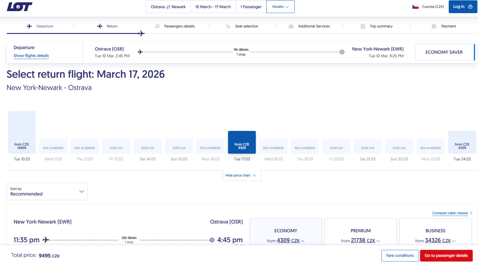Open the Modify search dropdown

pyautogui.click(x=280, y=7)
